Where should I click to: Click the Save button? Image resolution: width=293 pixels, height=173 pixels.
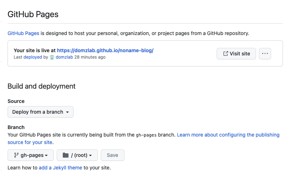[113, 155]
